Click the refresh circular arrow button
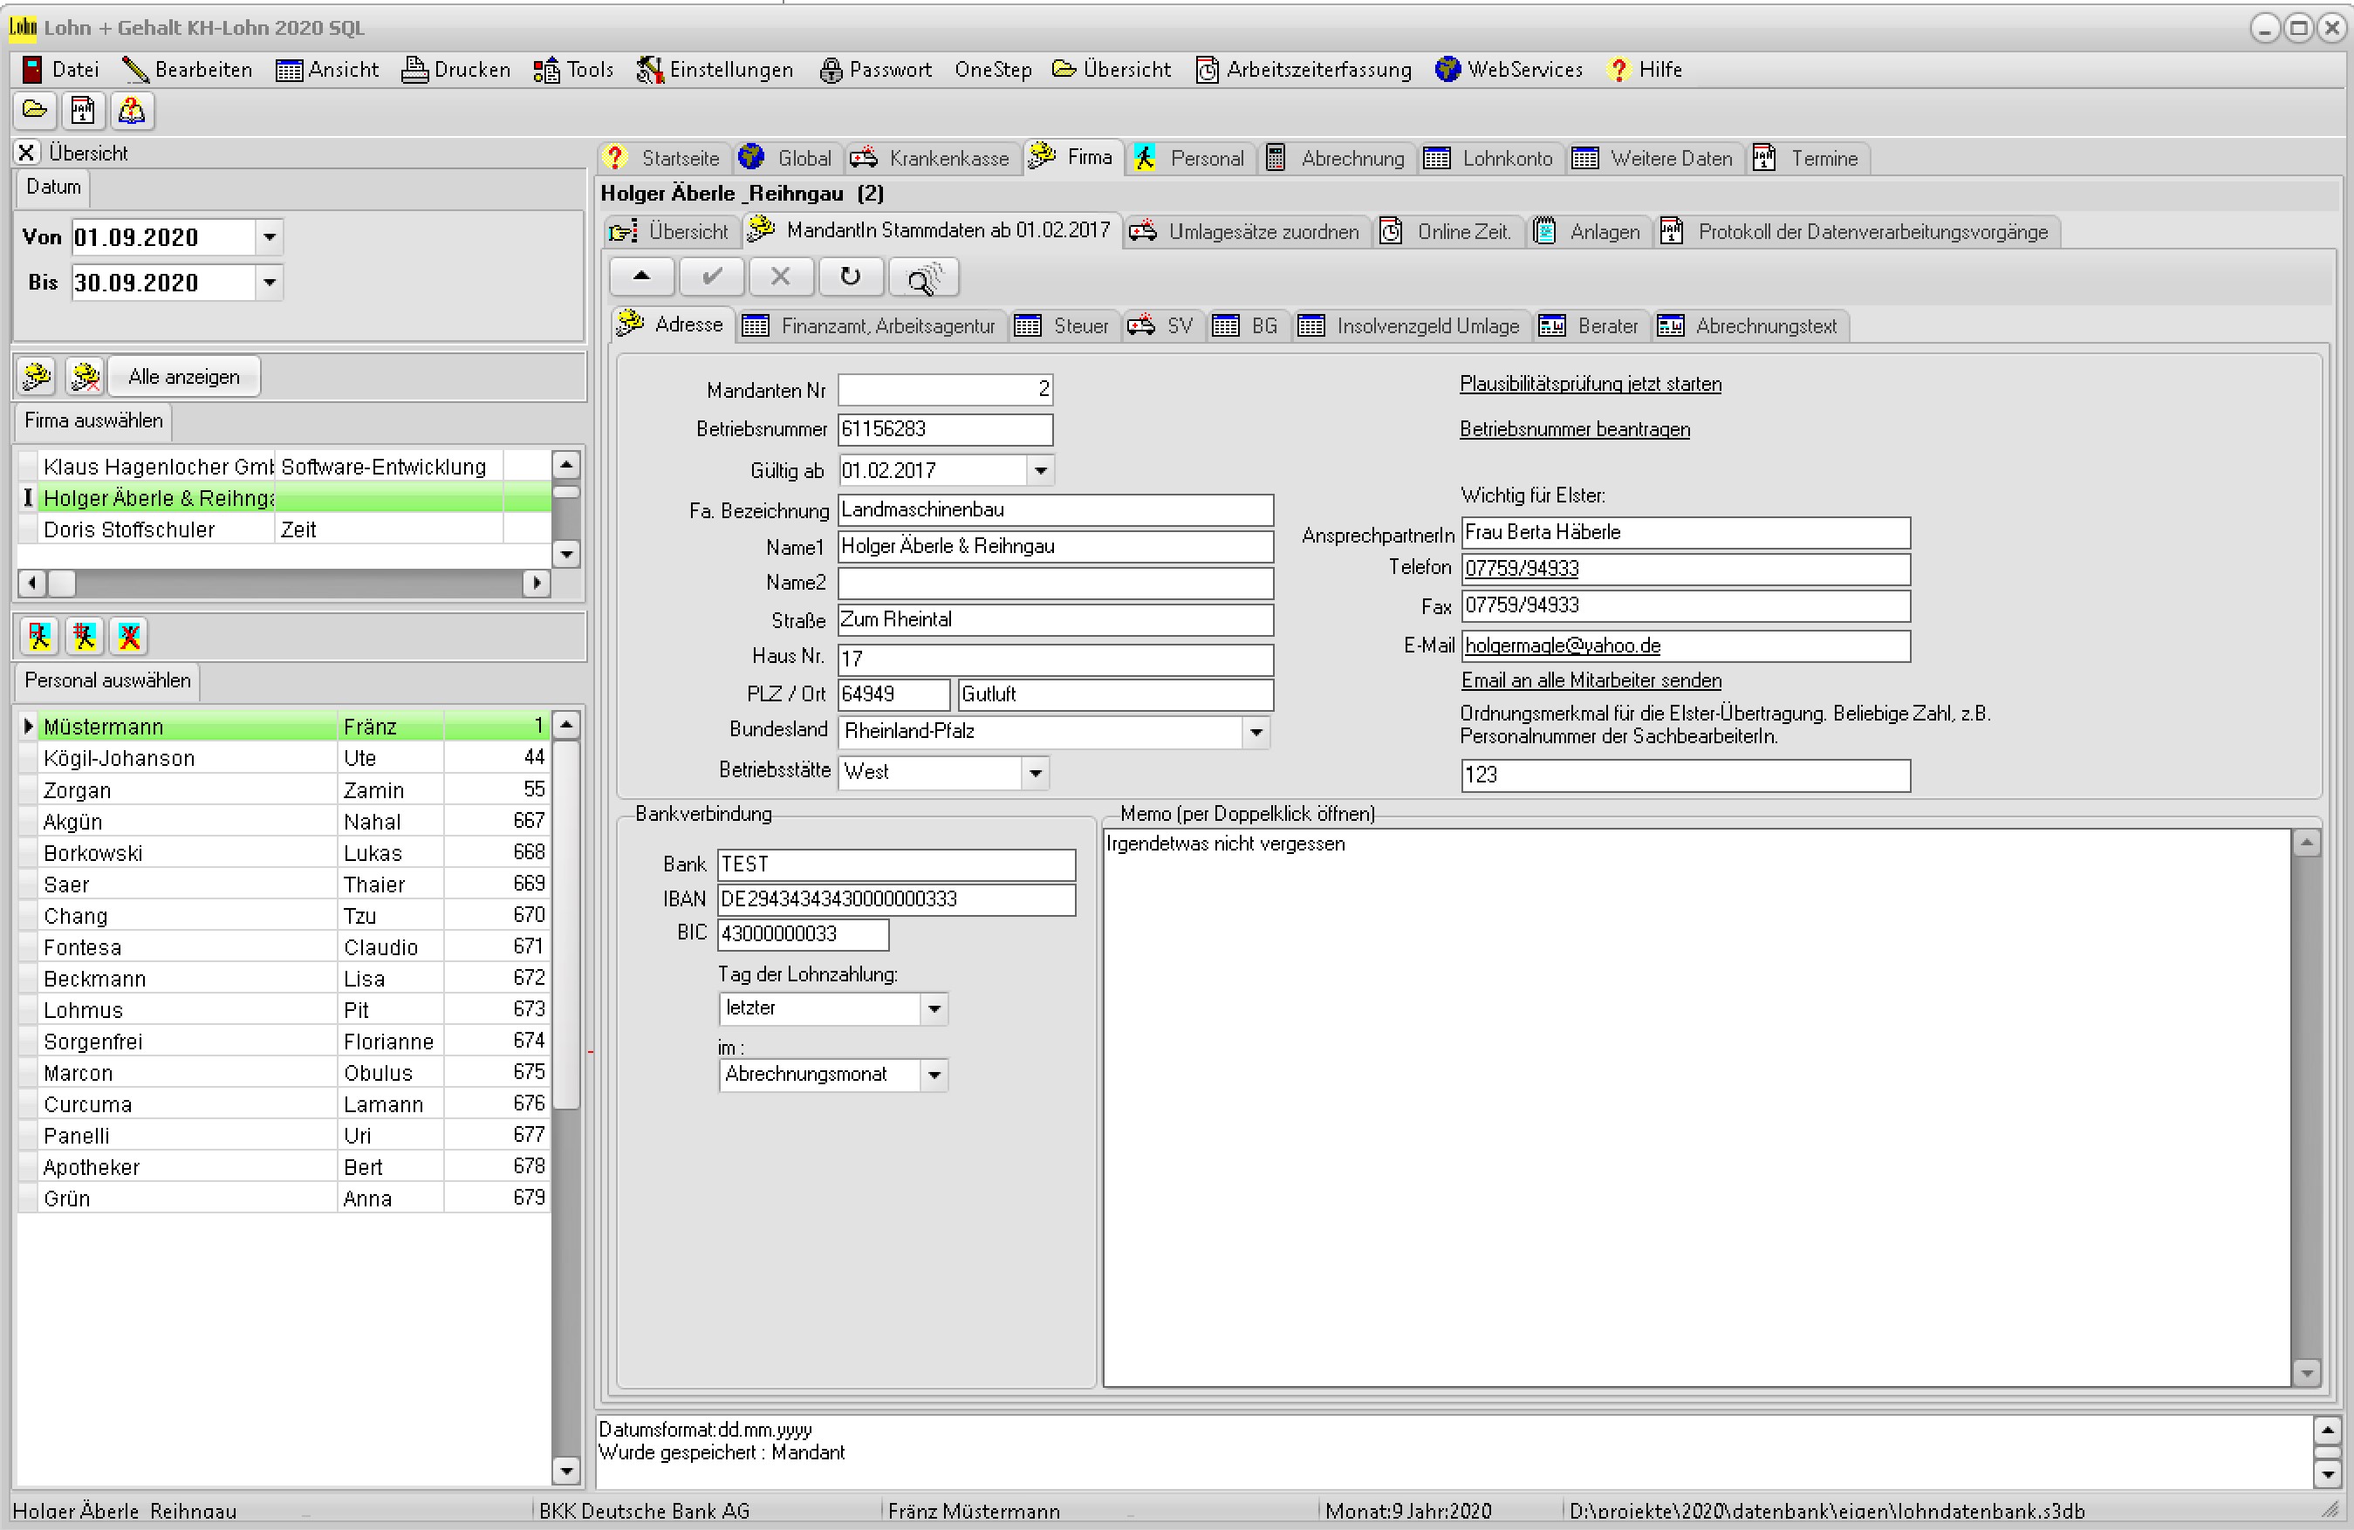This screenshot has width=2354, height=1530. pos(851,277)
